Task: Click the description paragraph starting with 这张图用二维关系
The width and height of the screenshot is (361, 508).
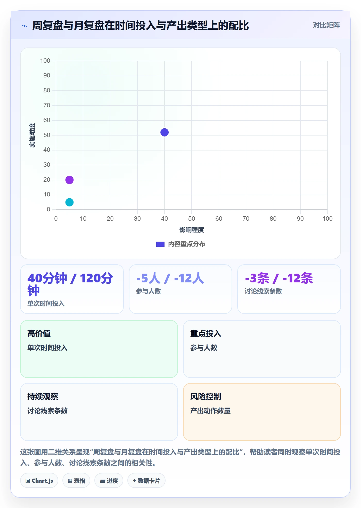Action: coord(180,457)
